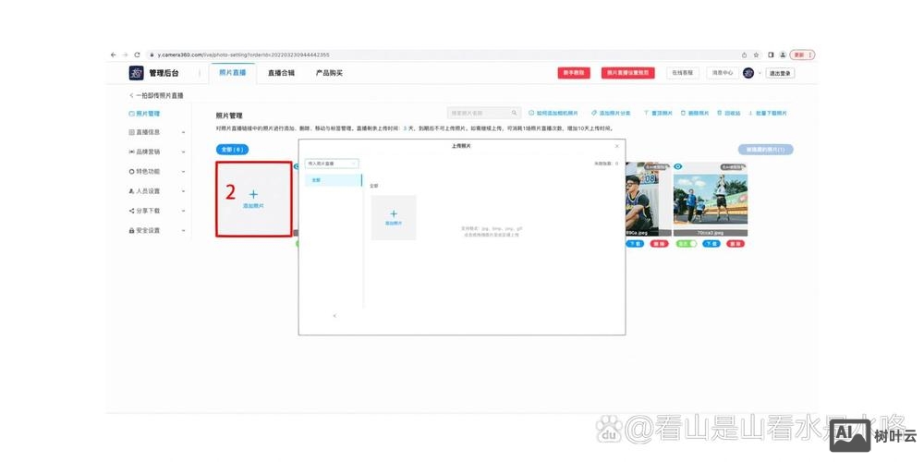Open the 消息中心 message center
This screenshot has width=924, height=462.
coord(723,73)
